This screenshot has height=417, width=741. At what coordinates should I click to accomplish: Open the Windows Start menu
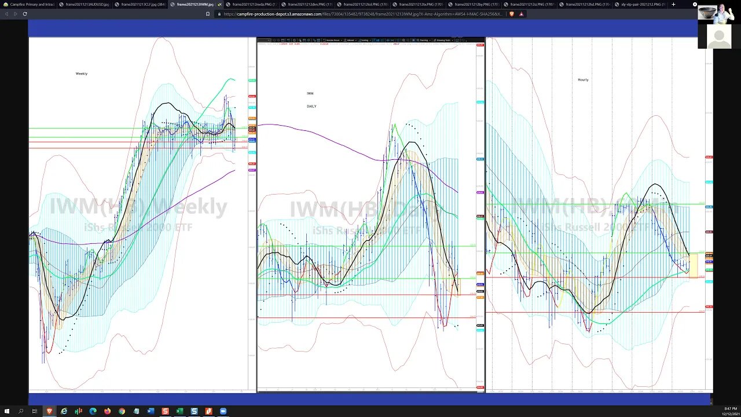6,411
